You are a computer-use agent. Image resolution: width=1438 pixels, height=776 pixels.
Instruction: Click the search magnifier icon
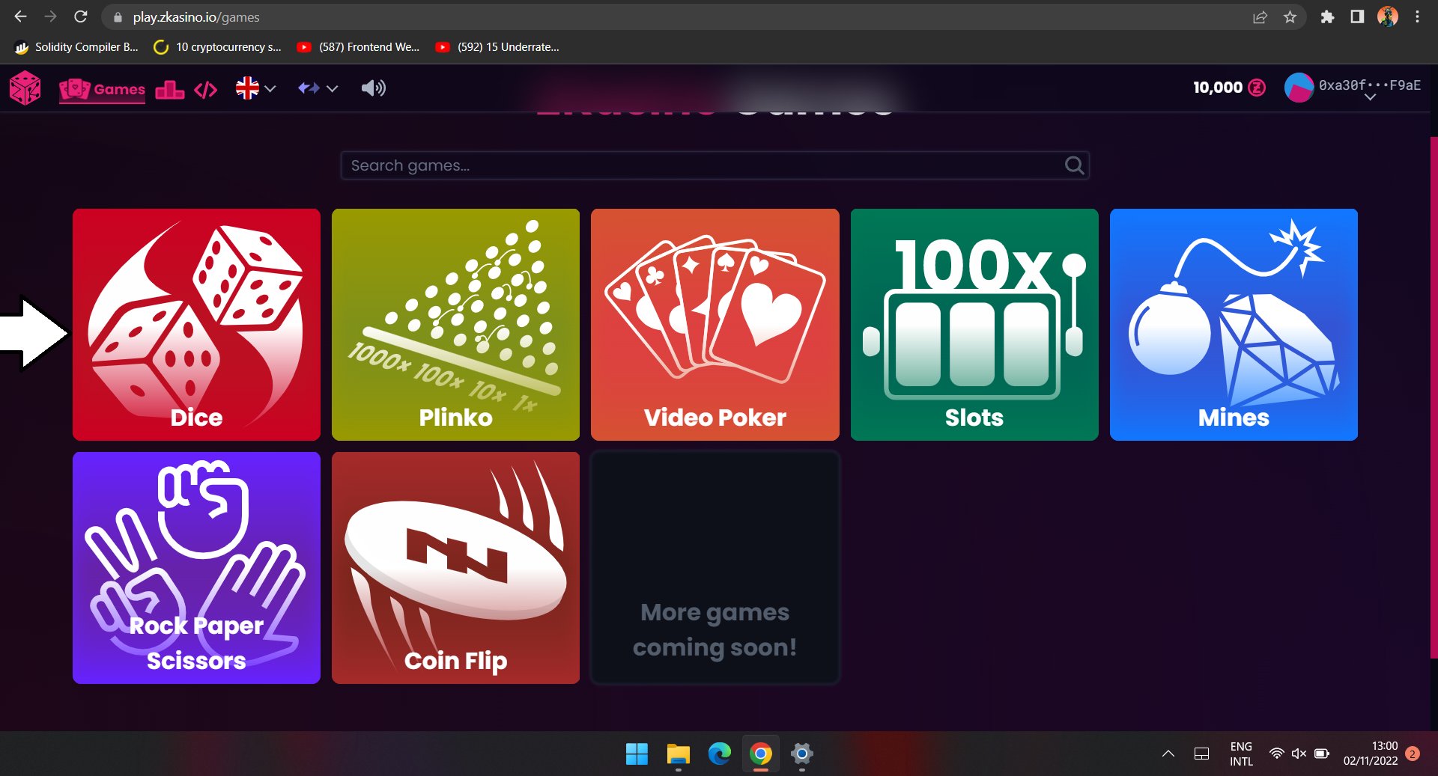(x=1074, y=165)
